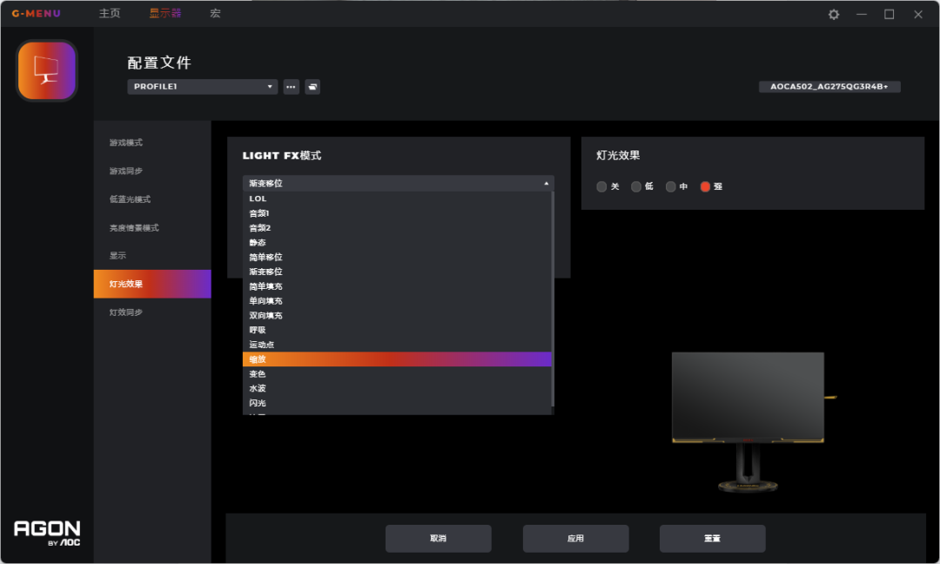Choose 水波 in the Light FX list
940x564 pixels.
397,388
